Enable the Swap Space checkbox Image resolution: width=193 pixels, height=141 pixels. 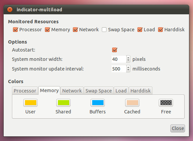[x=104, y=30]
